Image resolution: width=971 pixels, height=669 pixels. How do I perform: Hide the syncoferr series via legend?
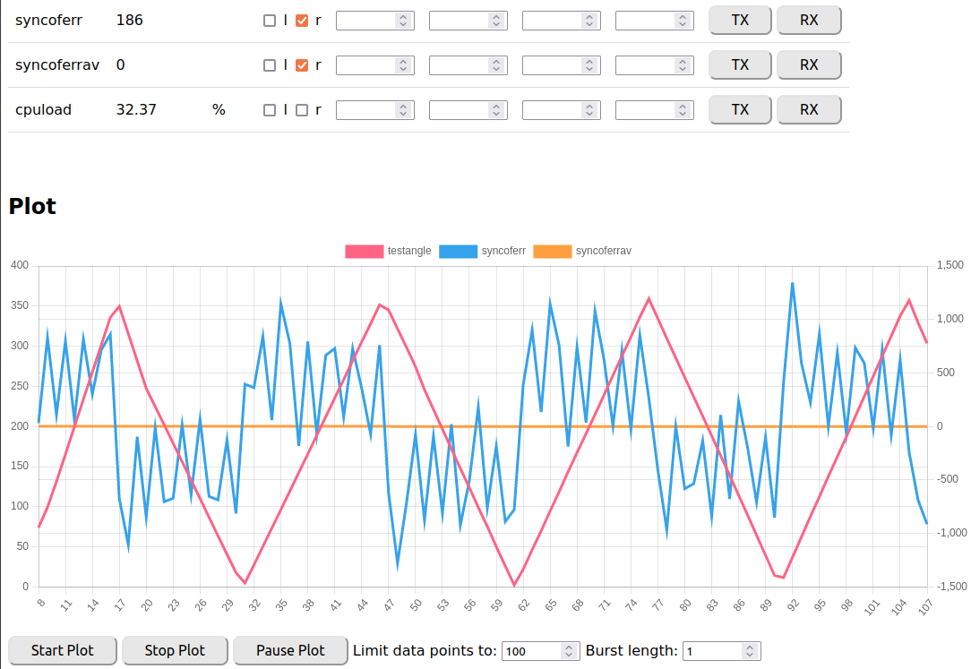(458, 252)
